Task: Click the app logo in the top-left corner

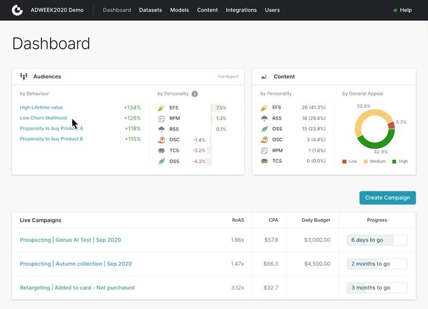Action: [x=18, y=10]
